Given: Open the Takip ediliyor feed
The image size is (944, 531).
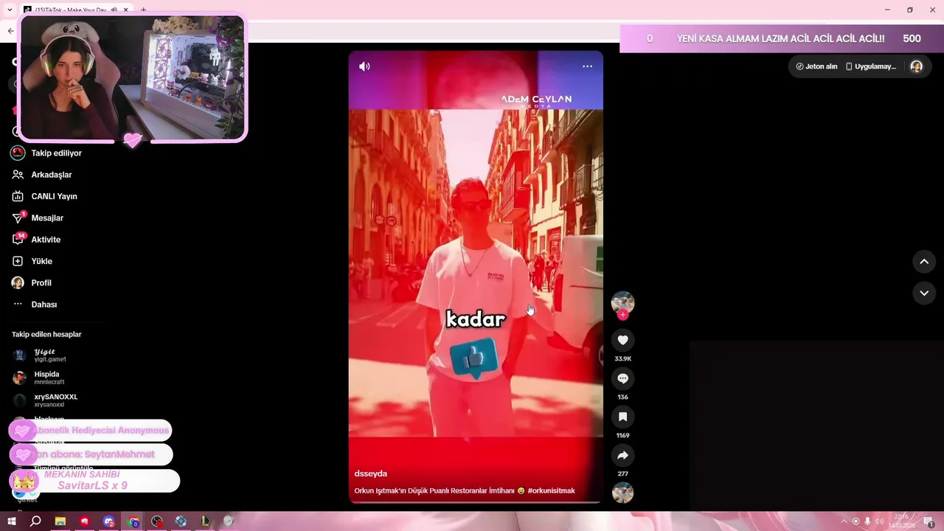Looking at the screenshot, I should pyautogui.click(x=46, y=153).
